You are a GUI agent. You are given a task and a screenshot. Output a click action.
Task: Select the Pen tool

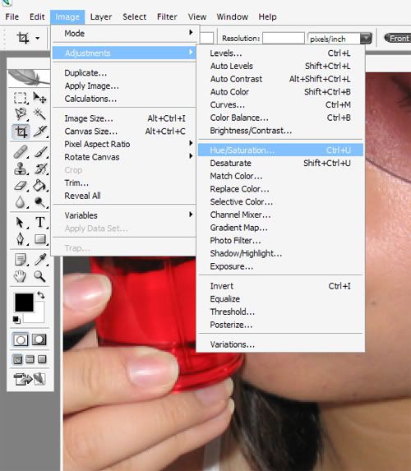point(20,239)
